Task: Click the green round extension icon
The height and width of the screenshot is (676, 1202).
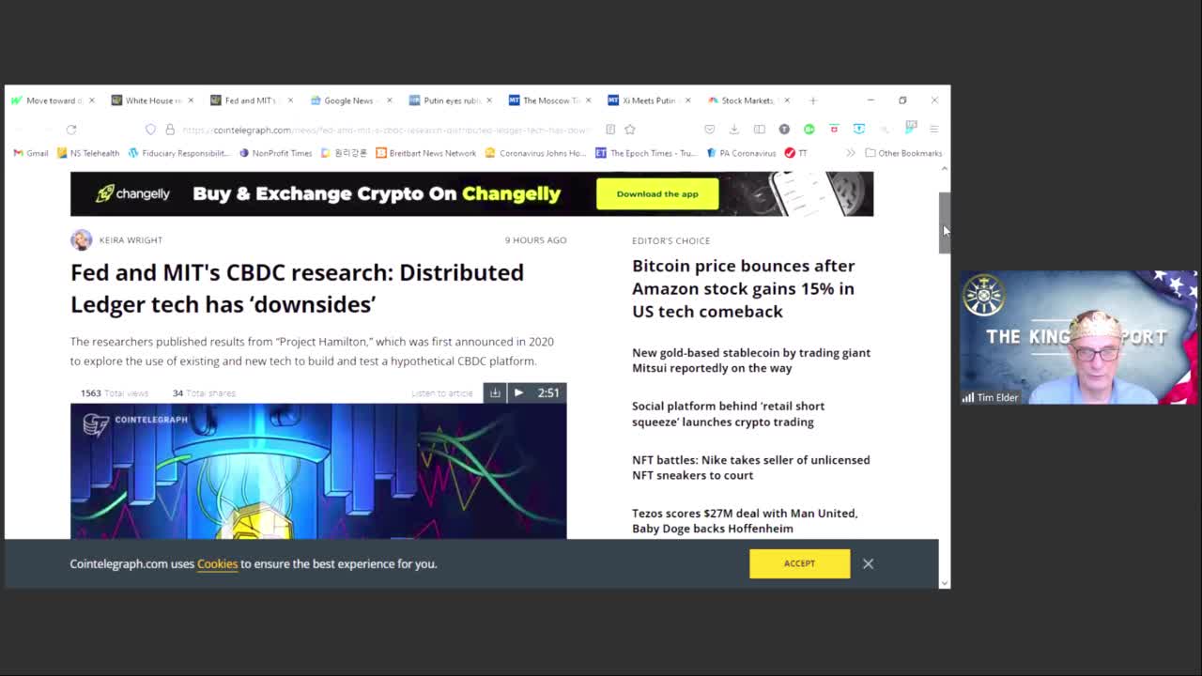Action: coord(809,130)
